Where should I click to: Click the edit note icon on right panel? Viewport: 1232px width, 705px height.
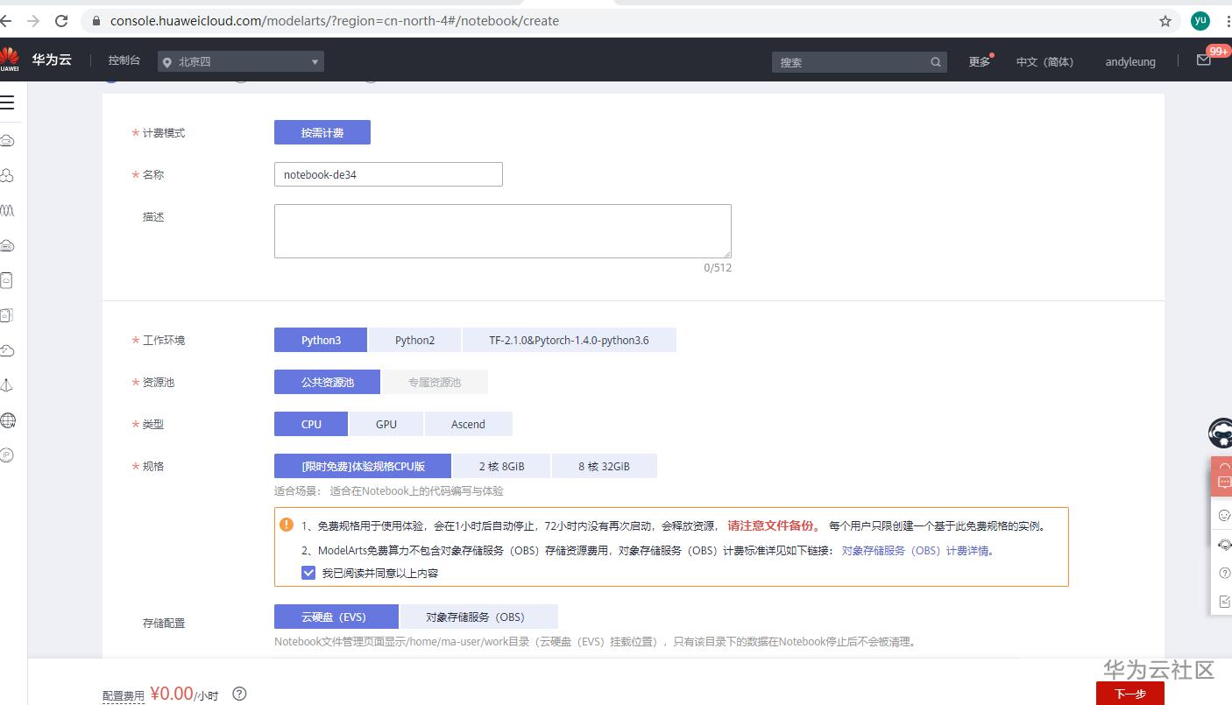(x=1224, y=602)
